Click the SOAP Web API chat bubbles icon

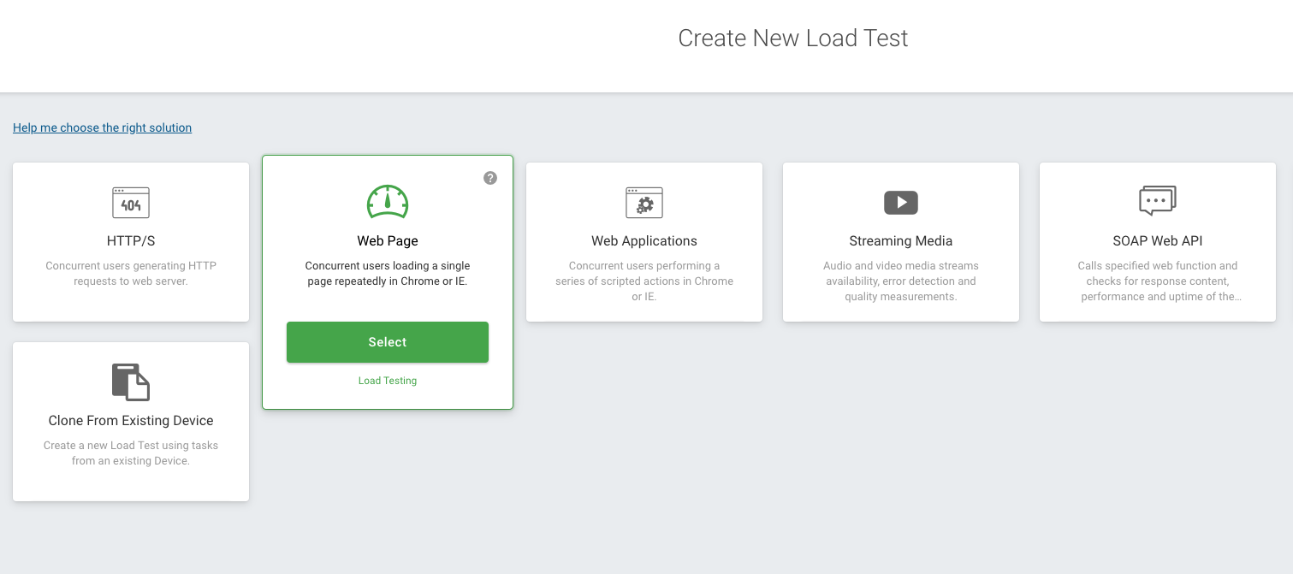1158,201
